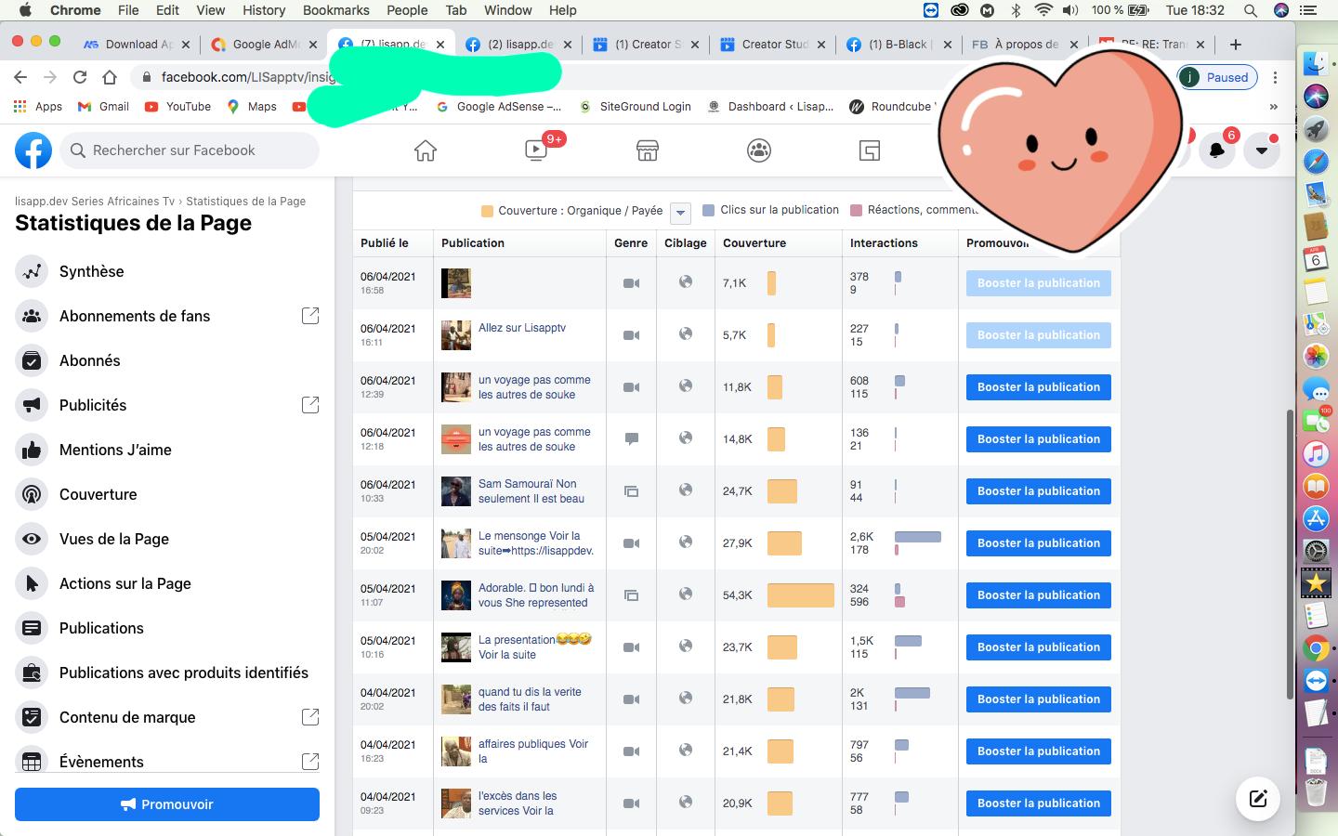Open the Marketplace icon in Facebook navigation
Screen dimensions: 1338x836
(648, 150)
